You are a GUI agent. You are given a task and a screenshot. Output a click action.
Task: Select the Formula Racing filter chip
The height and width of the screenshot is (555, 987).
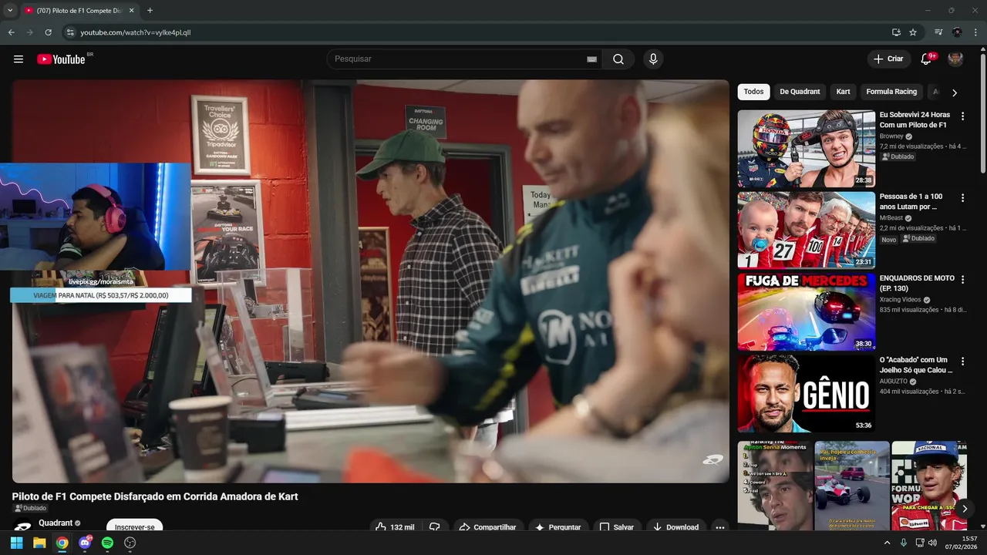click(891, 92)
